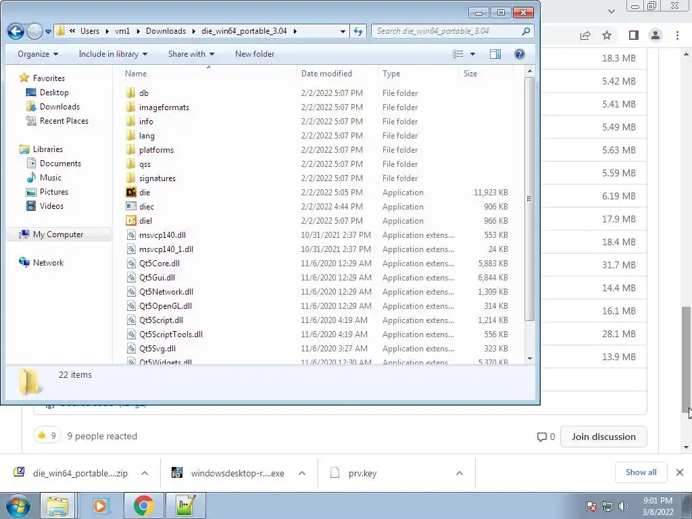Open Include in library dropdown

pos(113,54)
